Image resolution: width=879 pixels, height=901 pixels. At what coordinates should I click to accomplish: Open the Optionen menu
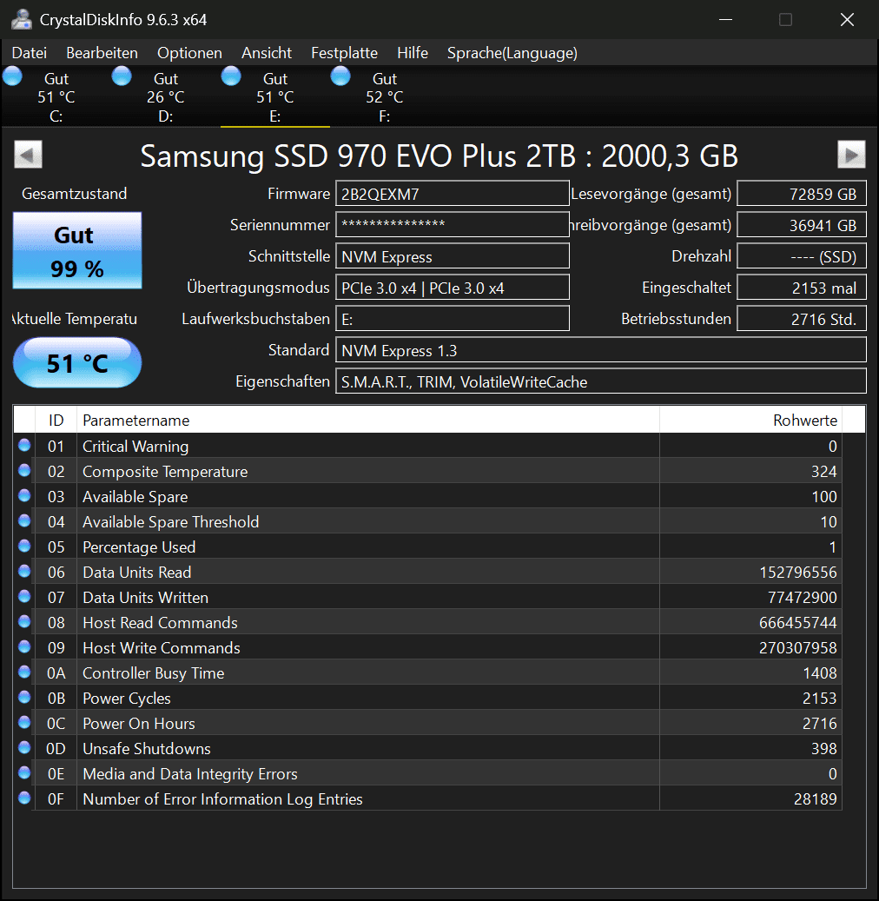189,53
